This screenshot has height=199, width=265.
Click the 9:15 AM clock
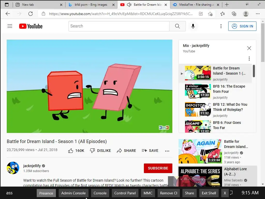pyautogui.click(x=250, y=193)
